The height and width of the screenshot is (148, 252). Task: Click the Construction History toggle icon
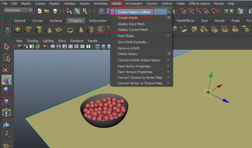(x=240, y=11)
